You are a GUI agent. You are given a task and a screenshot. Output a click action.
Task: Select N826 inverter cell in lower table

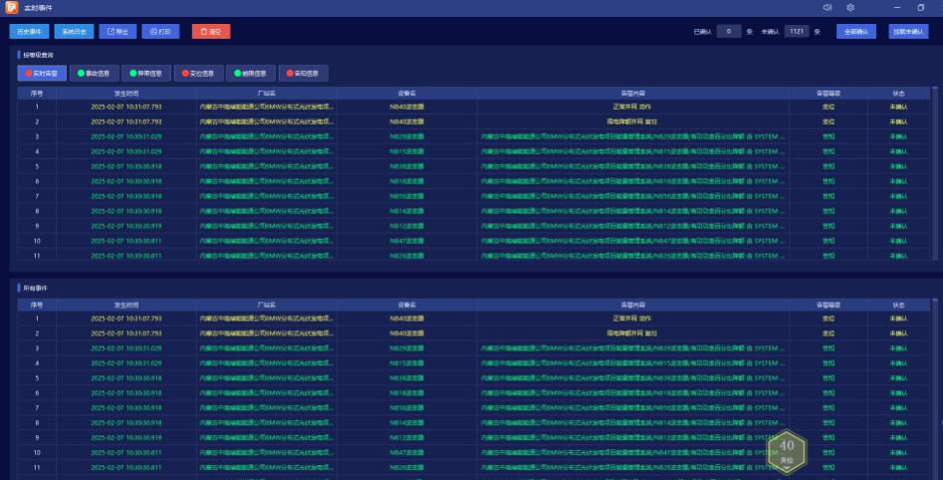point(407,467)
